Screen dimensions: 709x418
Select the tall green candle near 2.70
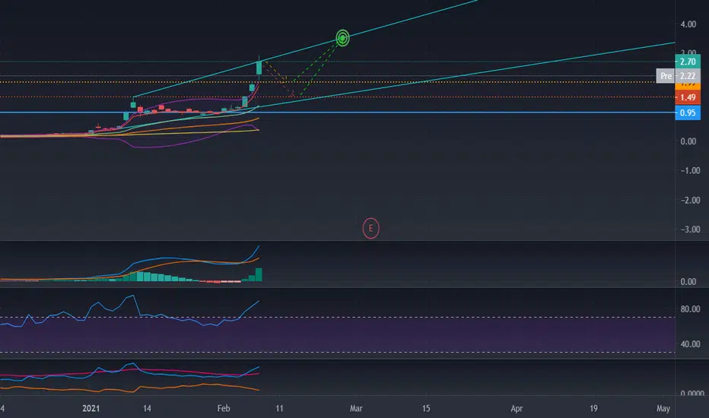pyautogui.click(x=259, y=68)
